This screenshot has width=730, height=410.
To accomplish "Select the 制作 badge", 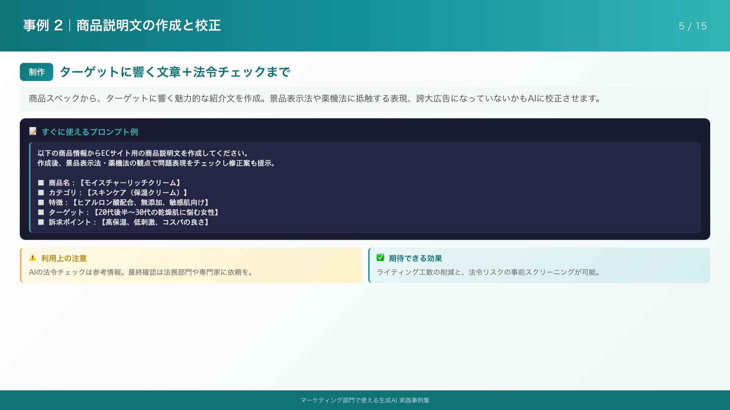I will (36, 72).
